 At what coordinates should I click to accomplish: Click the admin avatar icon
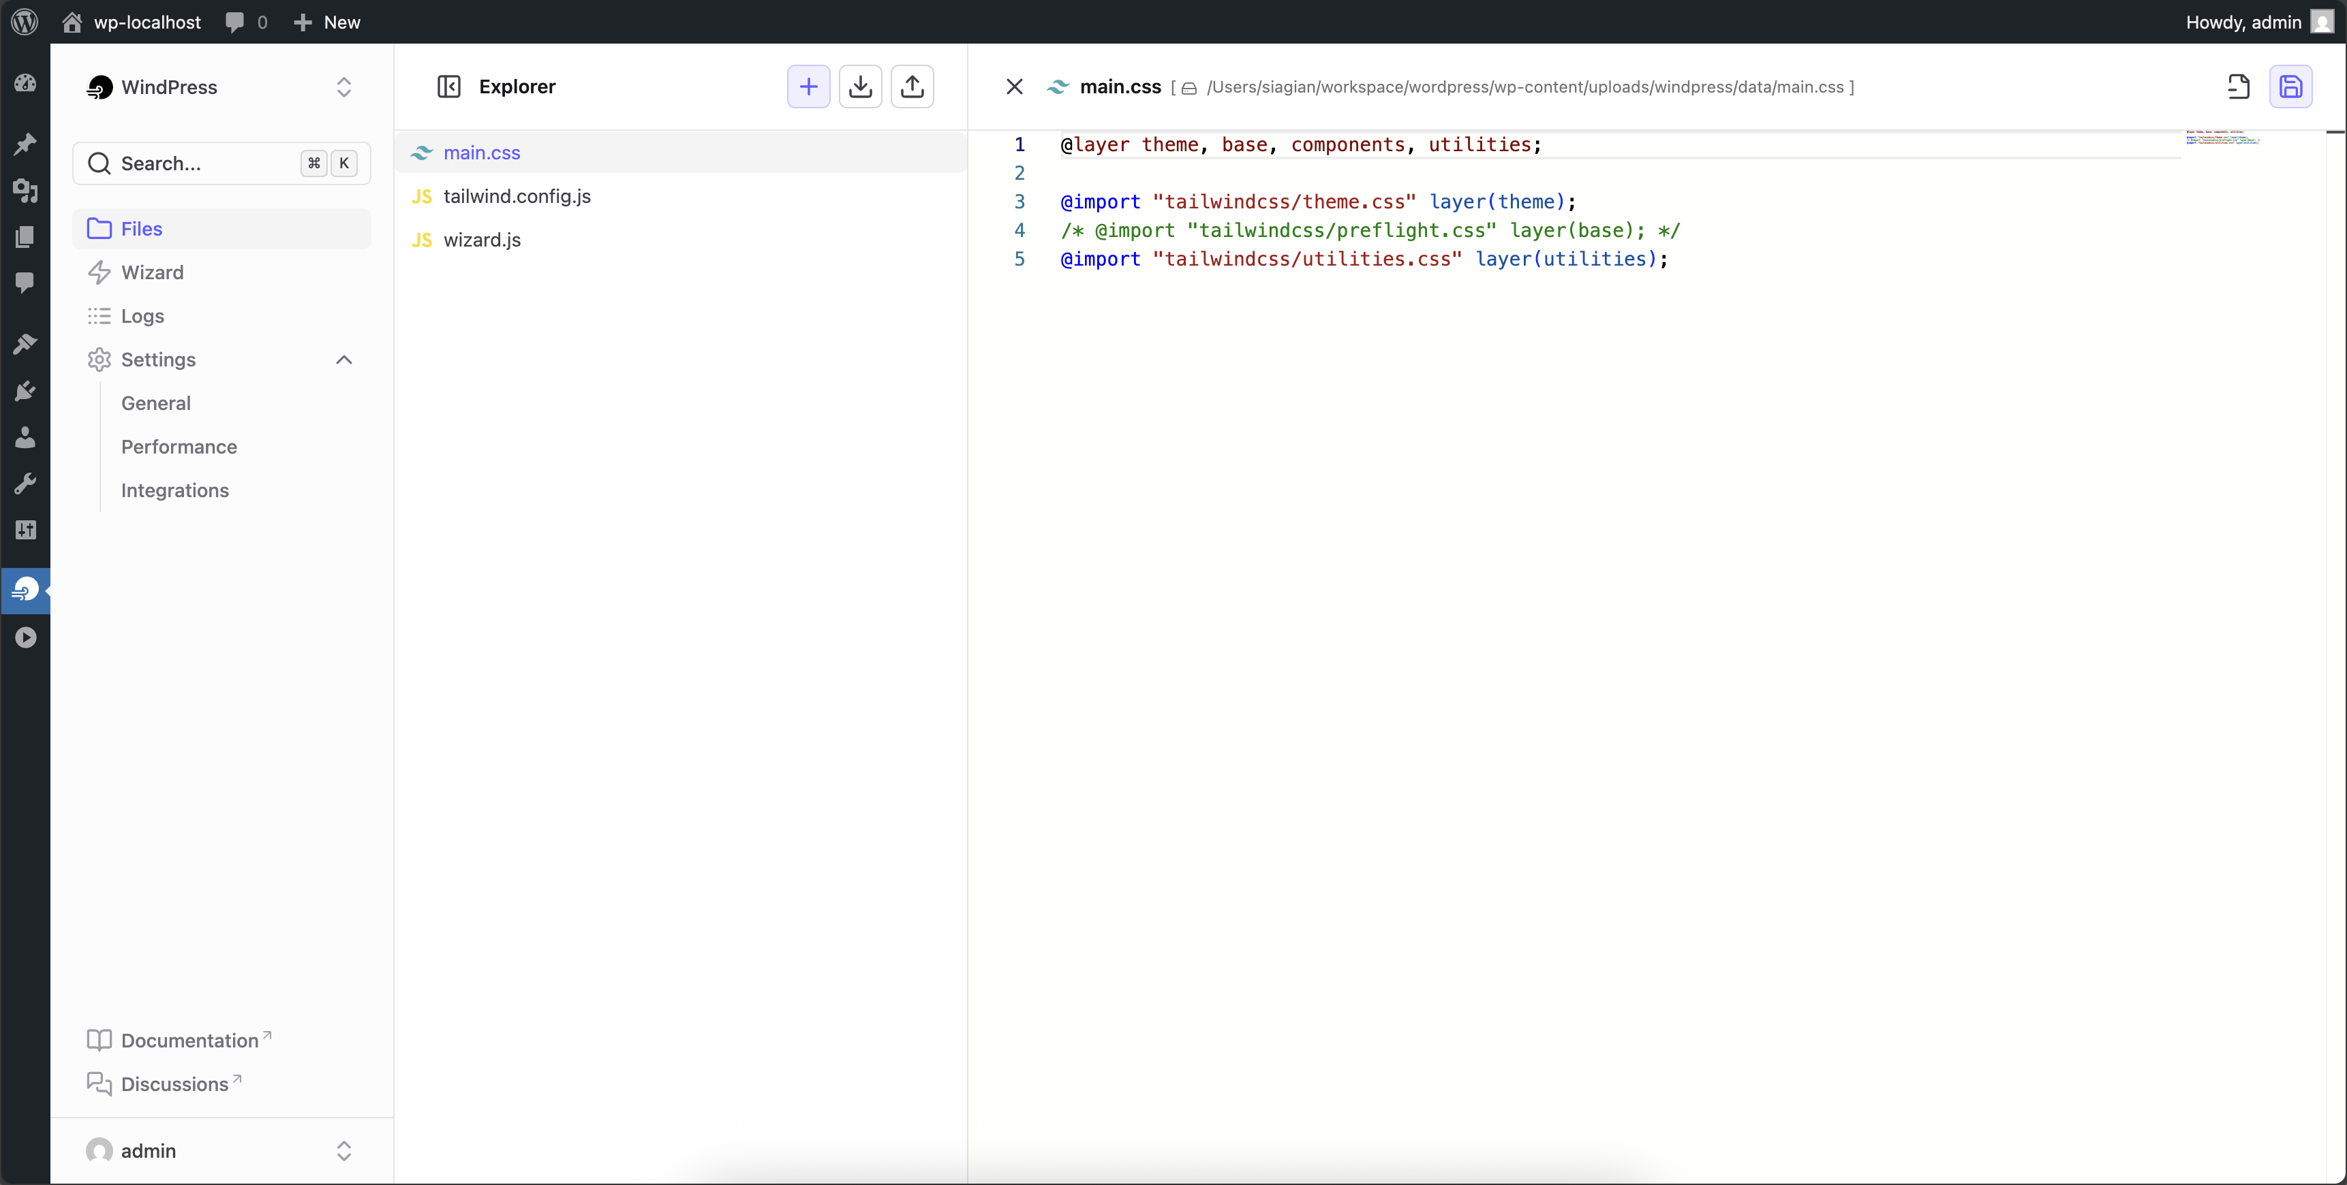pos(99,1152)
